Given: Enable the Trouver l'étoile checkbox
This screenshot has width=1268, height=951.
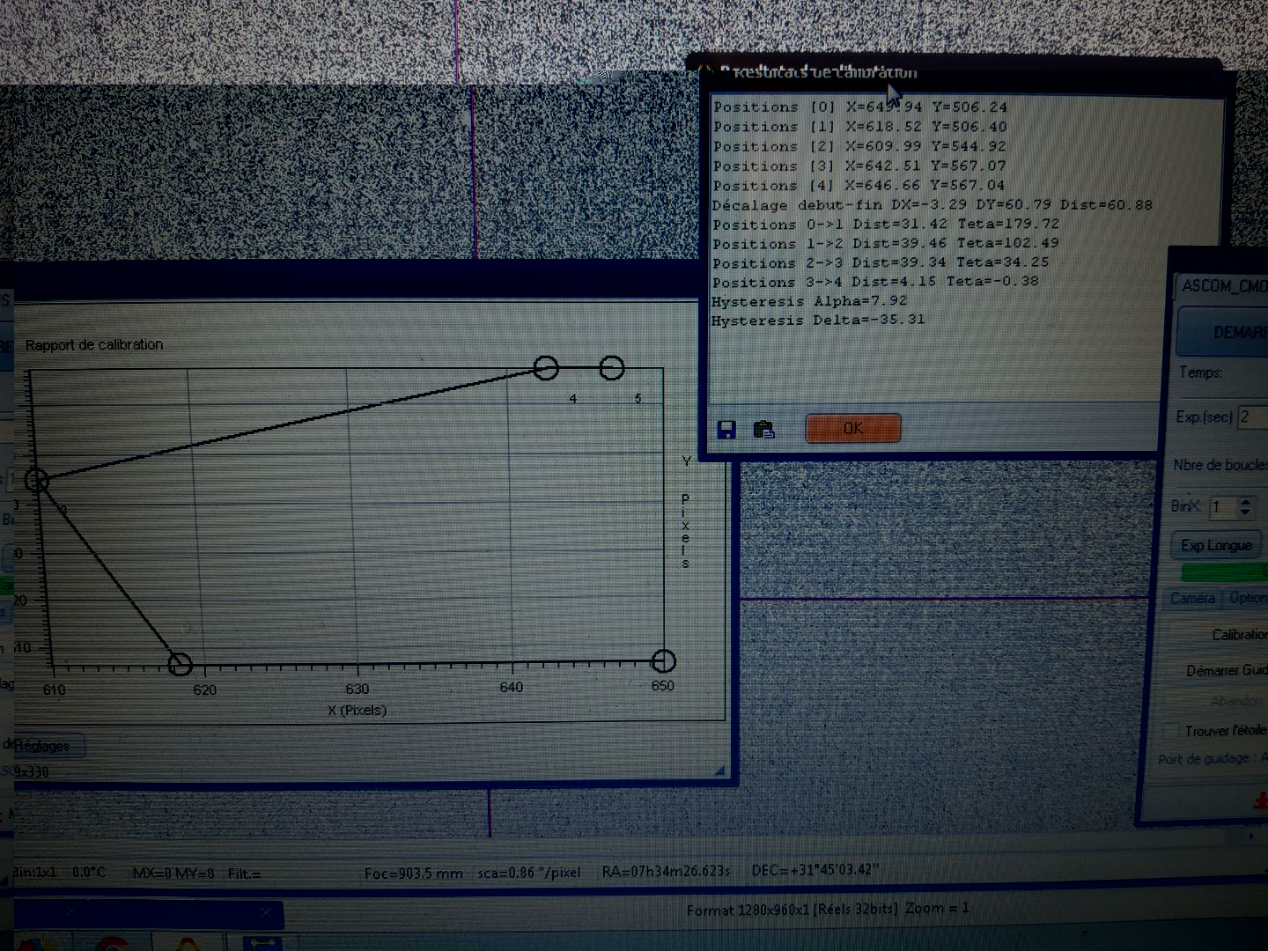Looking at the screenshot, I should click(x=1171, y=731).
